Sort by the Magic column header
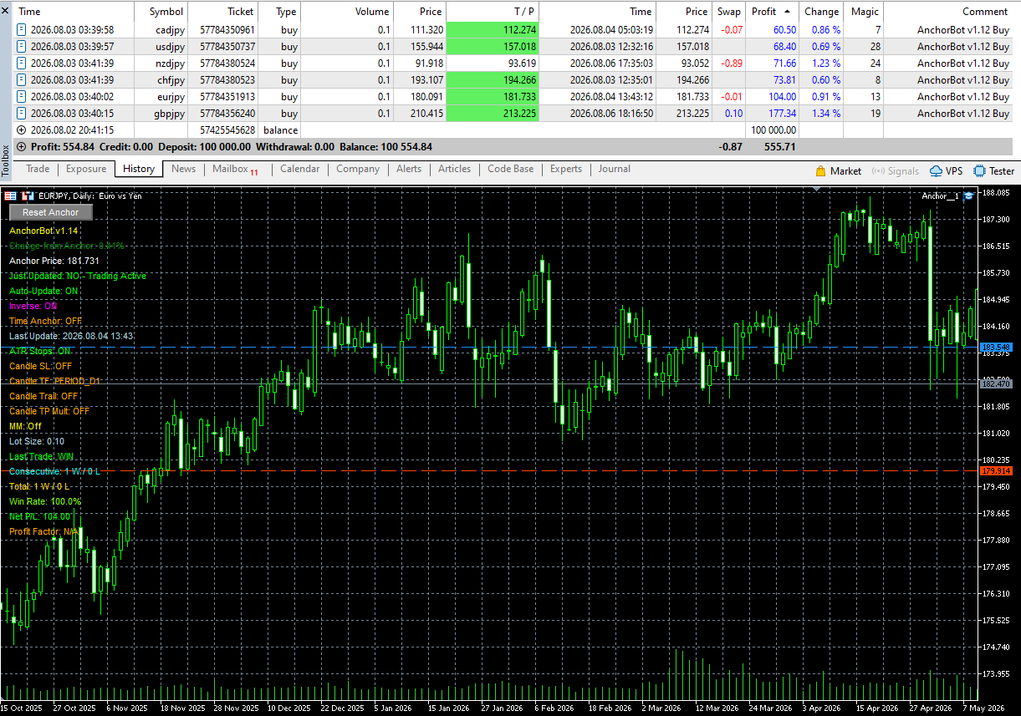The height and width of the screenshot is (716, 1021). click(864, 12)
